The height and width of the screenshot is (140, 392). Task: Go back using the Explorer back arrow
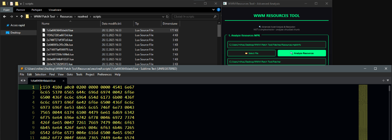click(x=4, y=16)
